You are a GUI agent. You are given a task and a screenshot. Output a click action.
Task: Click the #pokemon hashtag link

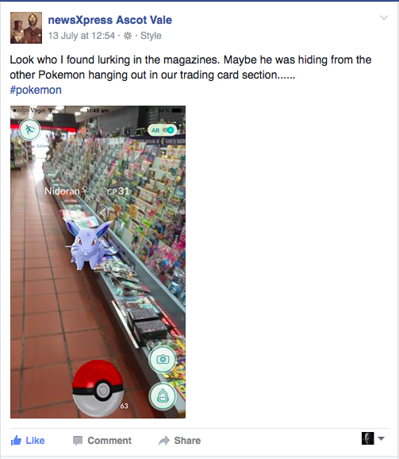pos(36,90)
